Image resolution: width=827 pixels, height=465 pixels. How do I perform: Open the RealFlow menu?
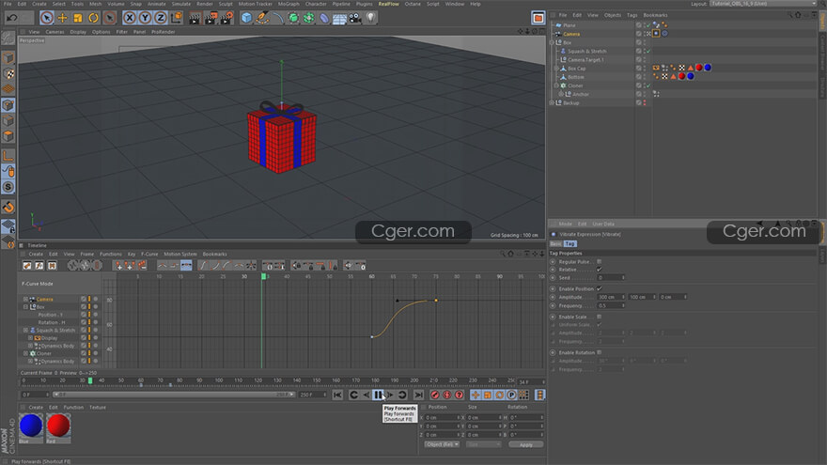pos(389,4)
